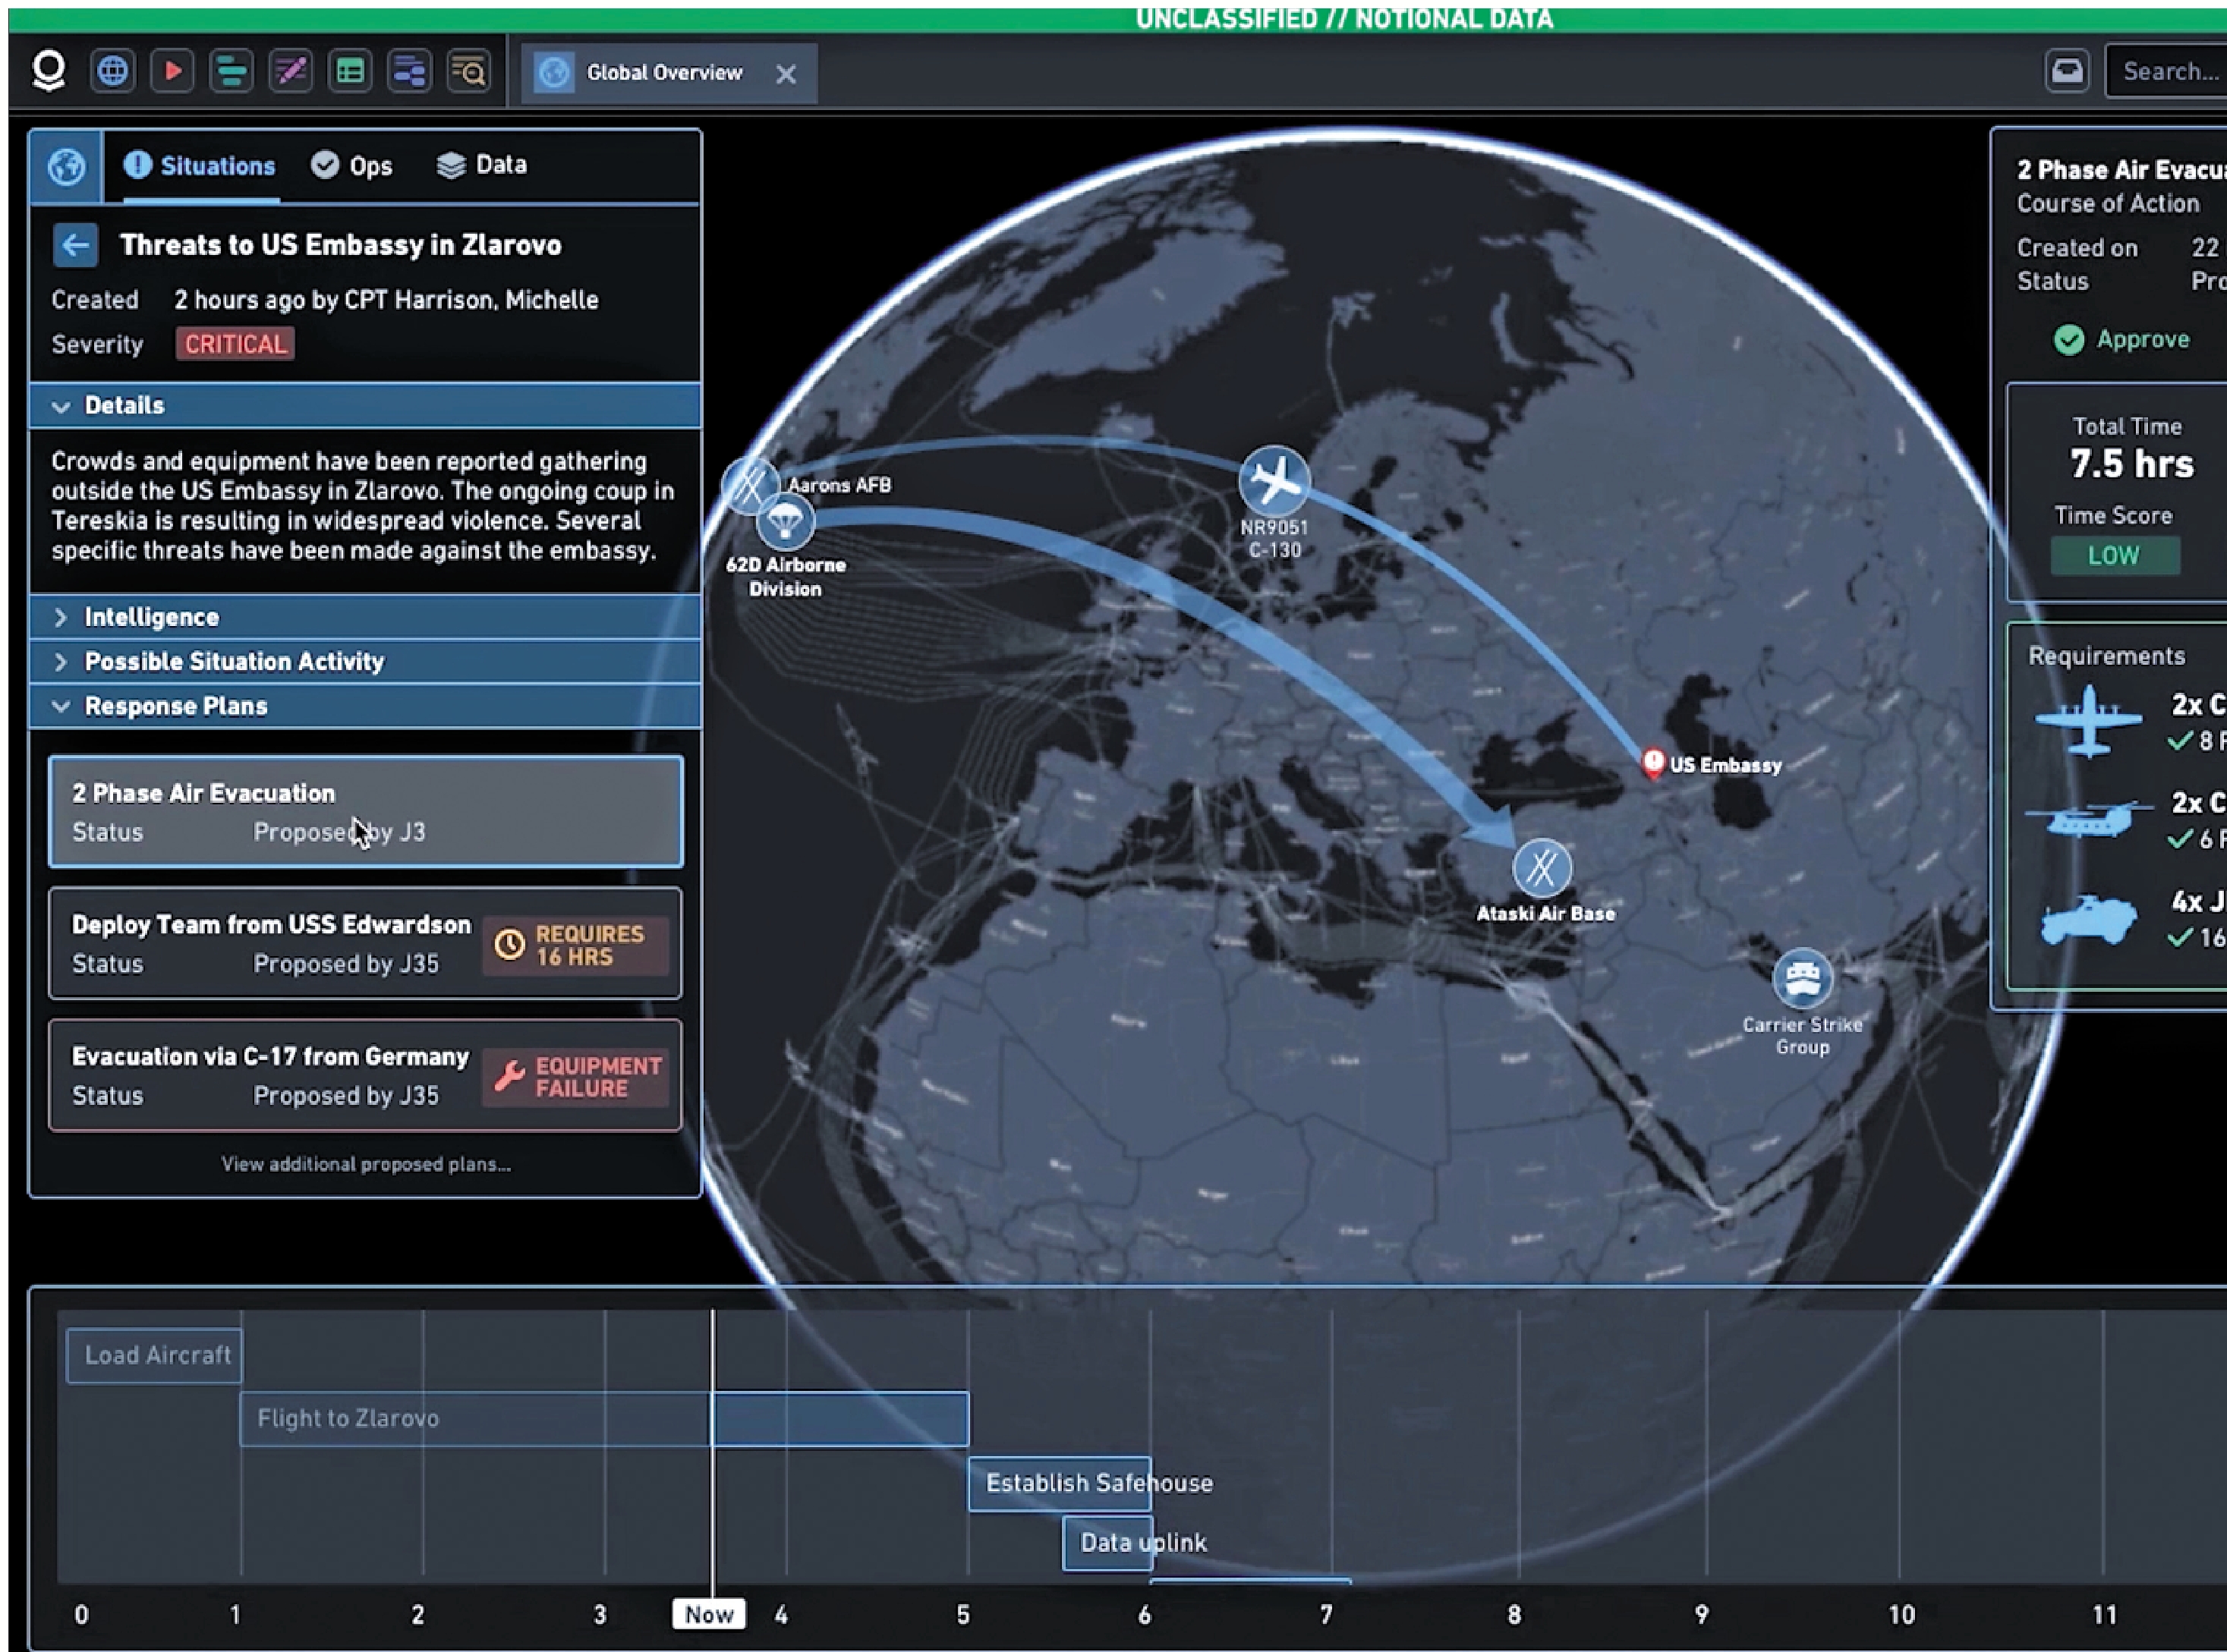Switch to the Ops tab

pos(352,166)
